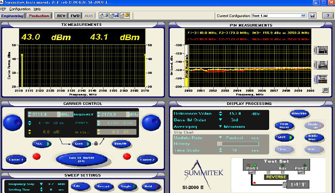This screenshot has height=193, width=335.
Task: Open the Configuration menu
Action: [x=20, y=9]
